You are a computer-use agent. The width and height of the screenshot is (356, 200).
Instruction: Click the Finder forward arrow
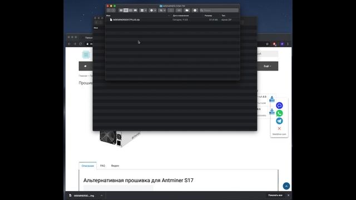(113, 11)
